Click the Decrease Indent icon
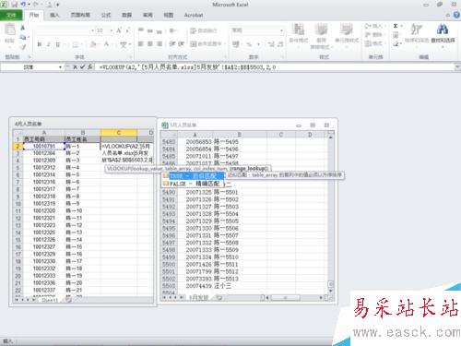 (172, 44)
